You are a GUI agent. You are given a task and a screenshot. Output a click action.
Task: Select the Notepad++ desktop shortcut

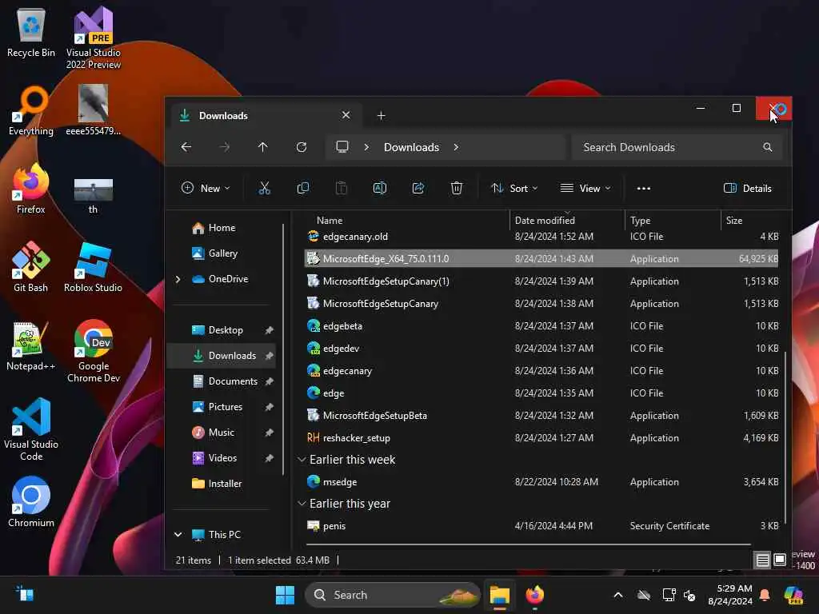pyautogui.click(x=31, y=347)
